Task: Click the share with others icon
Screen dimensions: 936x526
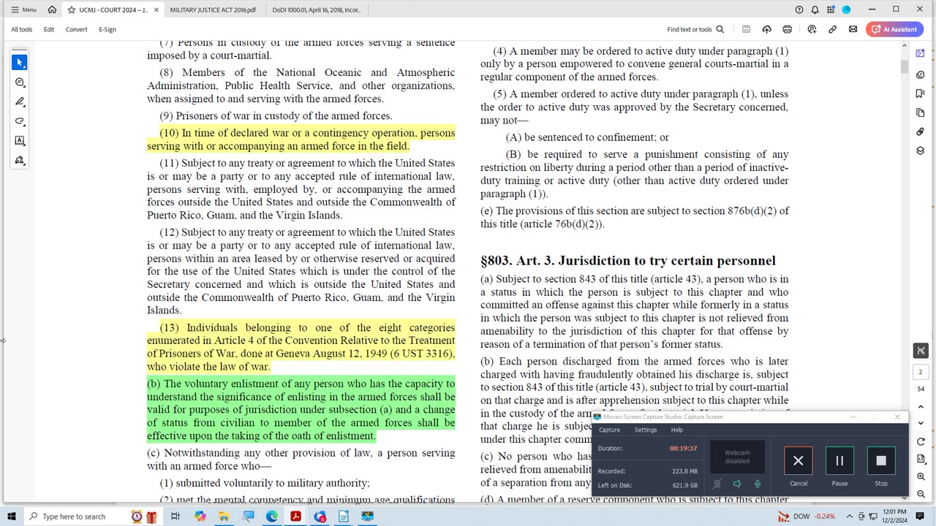Action: 812,29
